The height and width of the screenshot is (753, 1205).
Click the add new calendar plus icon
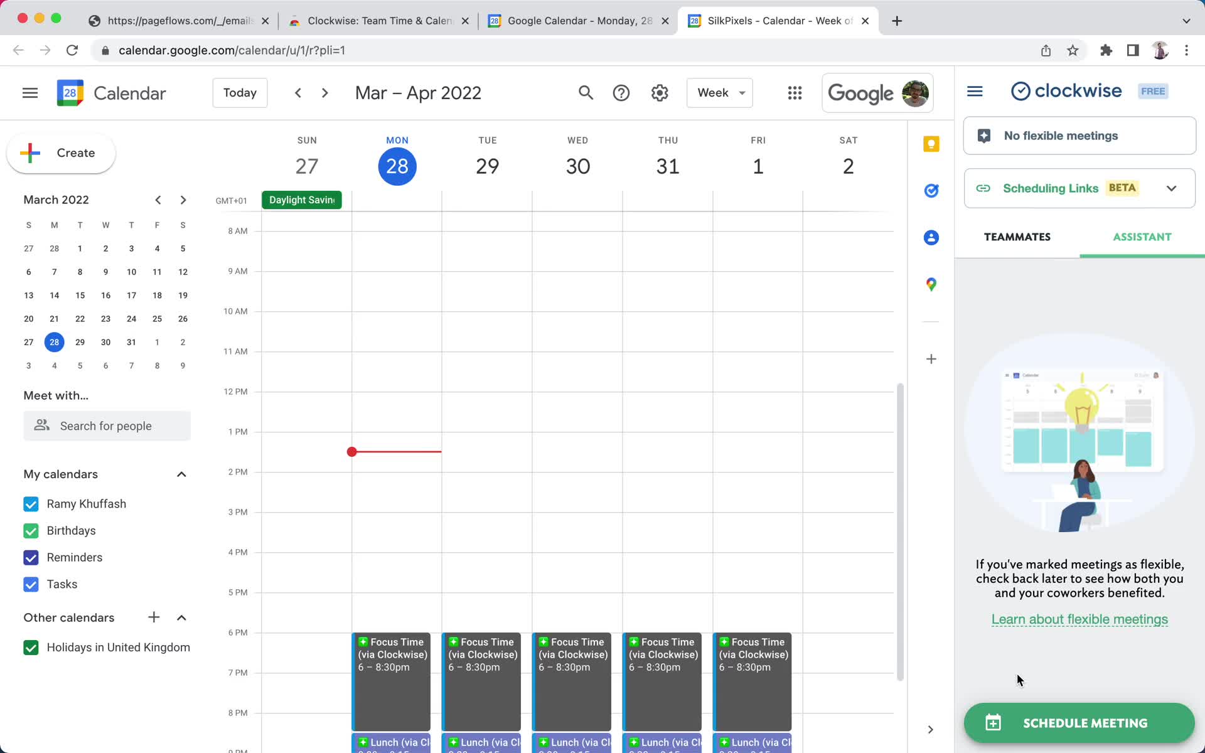(154, 617)
